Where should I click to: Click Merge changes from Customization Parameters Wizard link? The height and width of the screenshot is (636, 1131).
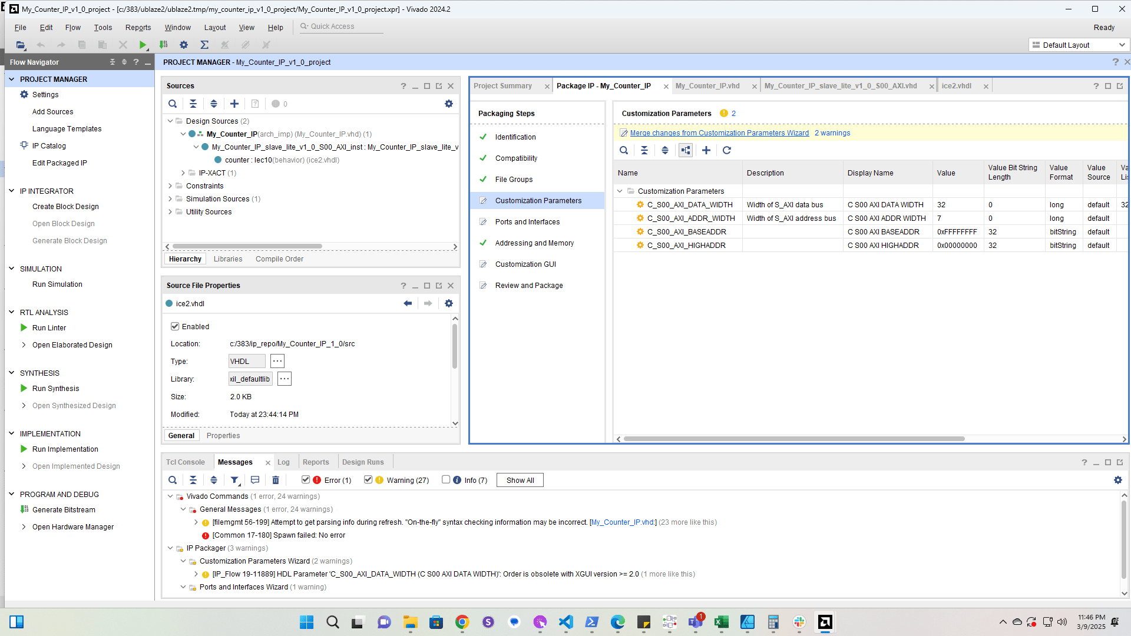tap(719, 133)
